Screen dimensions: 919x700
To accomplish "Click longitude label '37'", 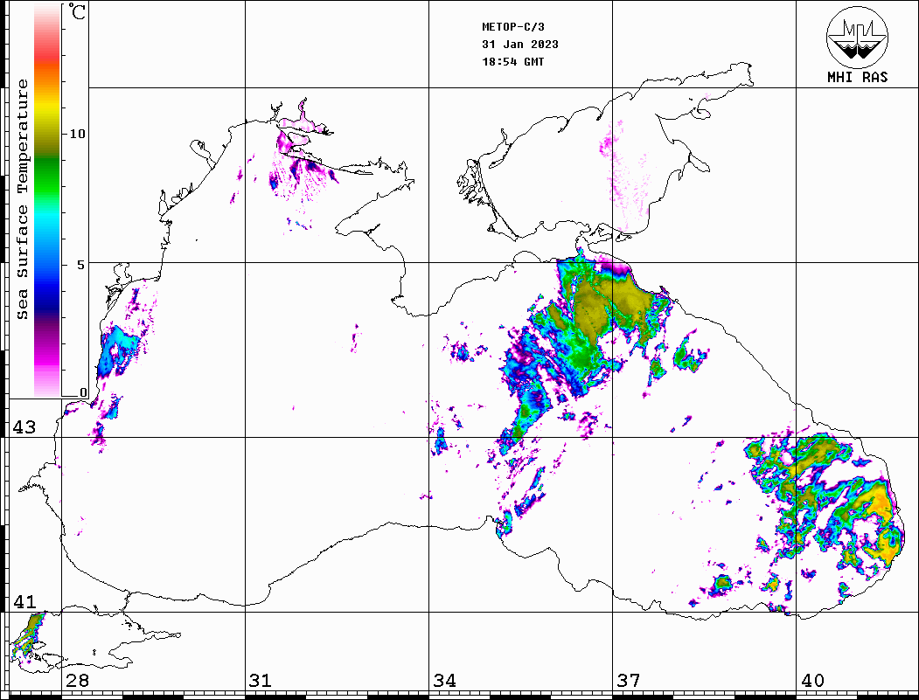I will tap(629, 680).
